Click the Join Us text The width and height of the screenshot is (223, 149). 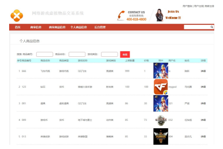[173, 12]
